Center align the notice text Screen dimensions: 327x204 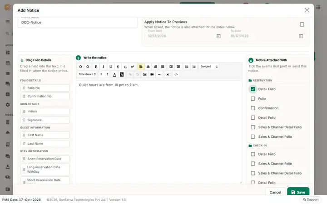click(148, 67)
